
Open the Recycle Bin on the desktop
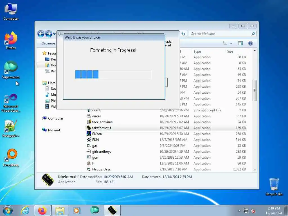(x=274, y=187)
